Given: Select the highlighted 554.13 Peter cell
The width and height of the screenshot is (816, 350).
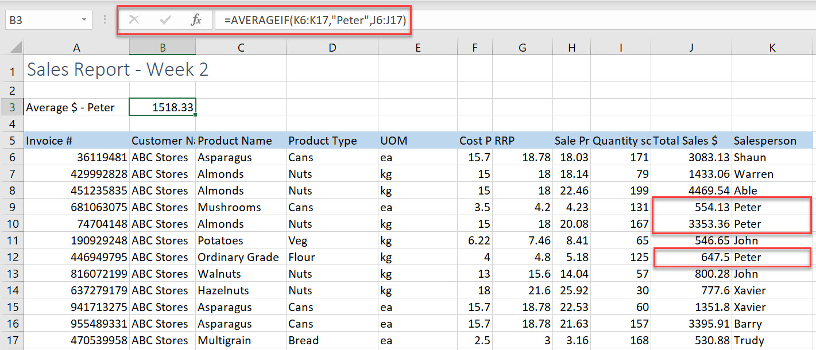Looking at the screenshot, I should pyautogui.click(x=691, y=207).
